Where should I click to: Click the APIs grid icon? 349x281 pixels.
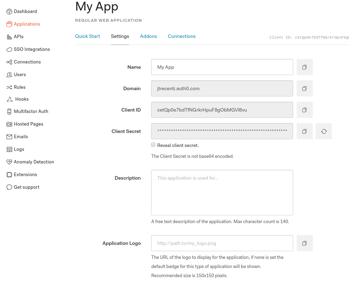[x=9, y=37]
